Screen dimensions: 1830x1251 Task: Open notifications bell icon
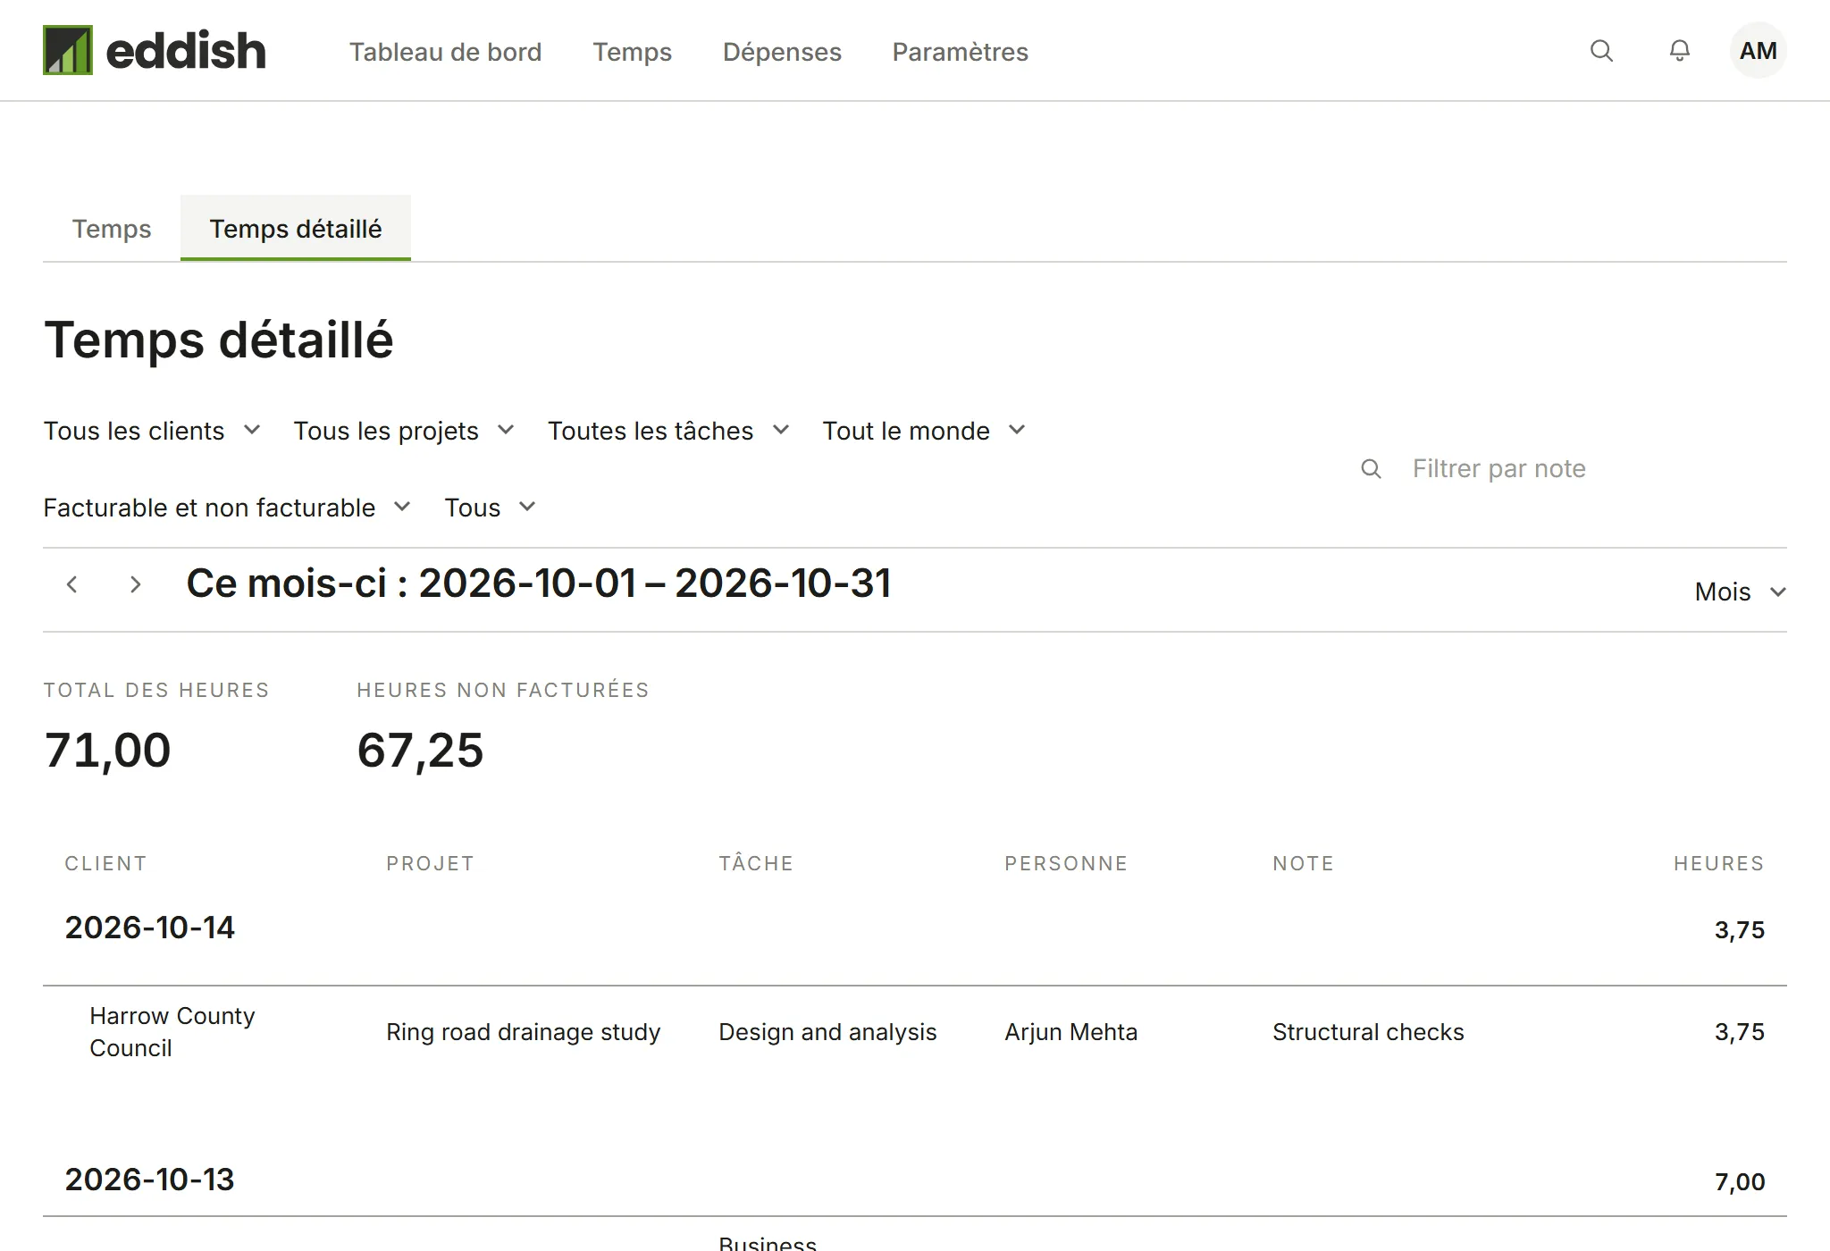(1680, 51)
